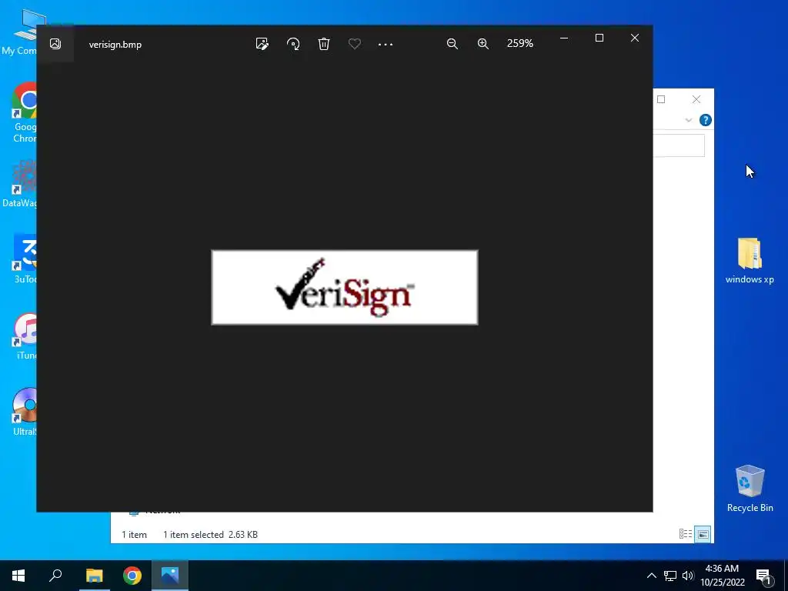Show hidden tray icons chevron
Screen dimensions: 788x591
click(x=651, y=576)
